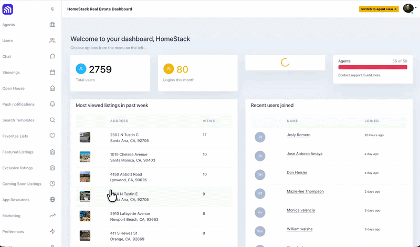Viewport: 420px width, 247px height.
Task: Click the 4150 Abbott Road listing thumbnail
Action: [85, 177]
